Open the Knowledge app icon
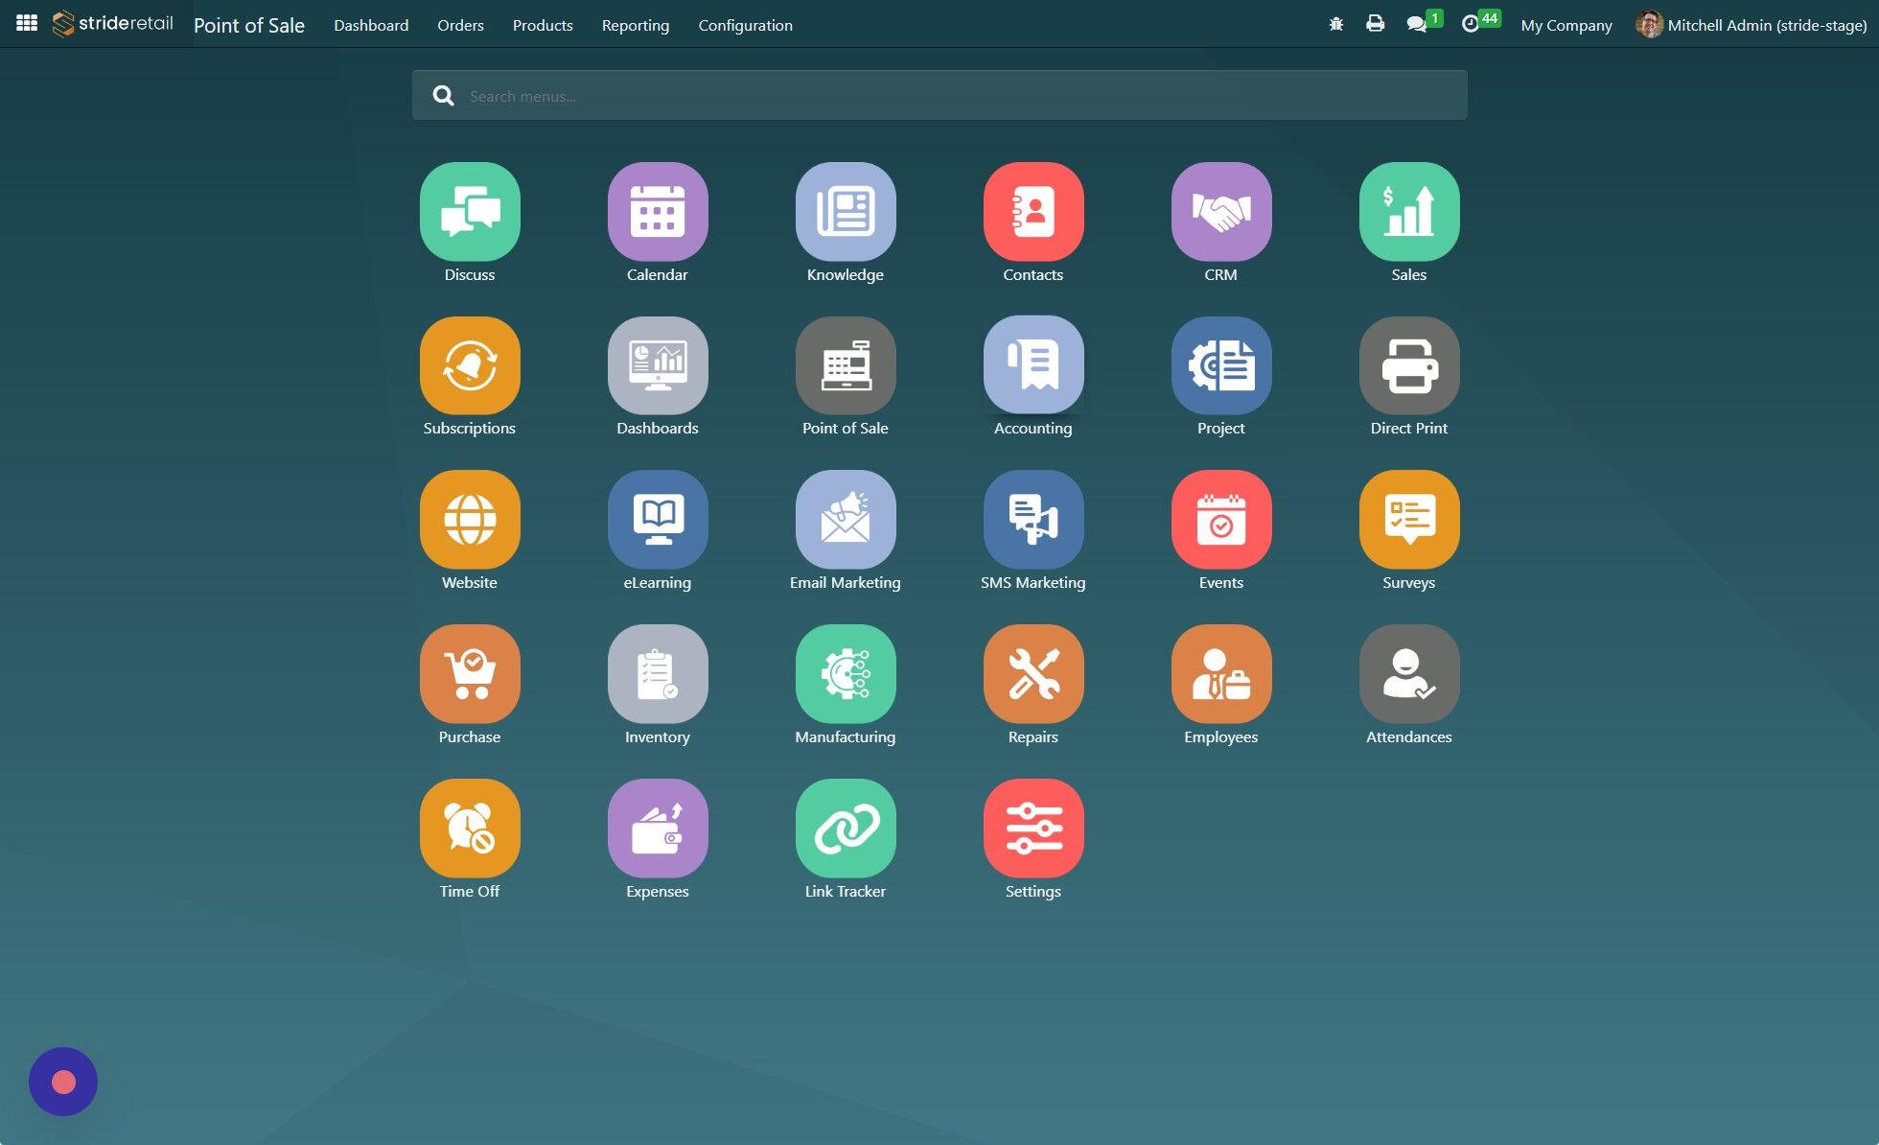 pyautogui.click(x=845, y=212)
